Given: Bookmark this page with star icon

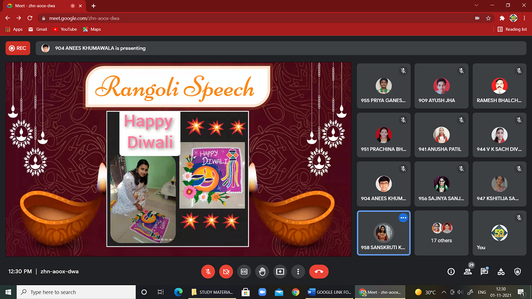Looking at the screenshot, I should [488, 18].
